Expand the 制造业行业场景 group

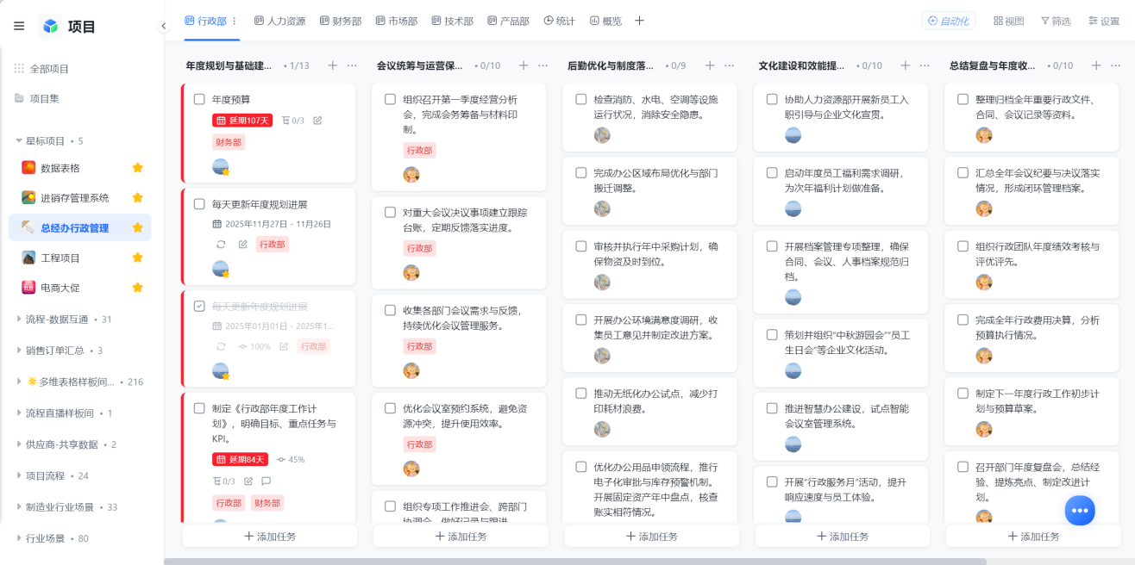coord(19,507)
